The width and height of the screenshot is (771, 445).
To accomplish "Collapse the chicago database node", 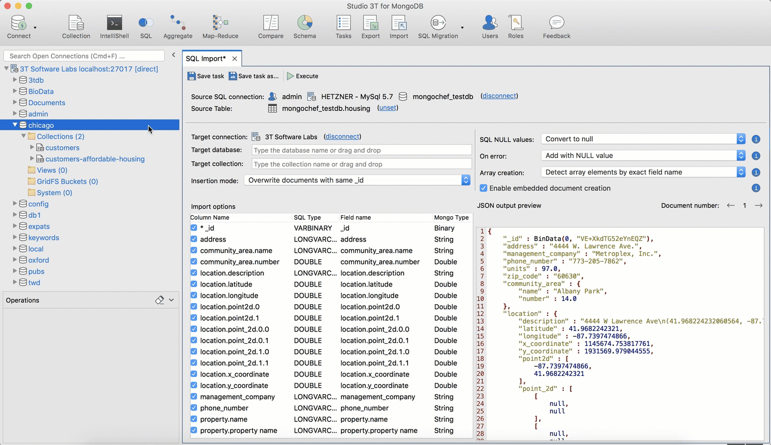I will [x=15, y=125].
